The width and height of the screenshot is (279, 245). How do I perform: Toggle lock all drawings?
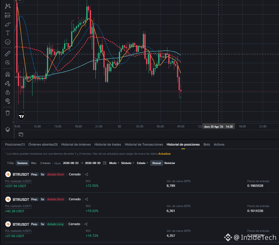point(8,92)
